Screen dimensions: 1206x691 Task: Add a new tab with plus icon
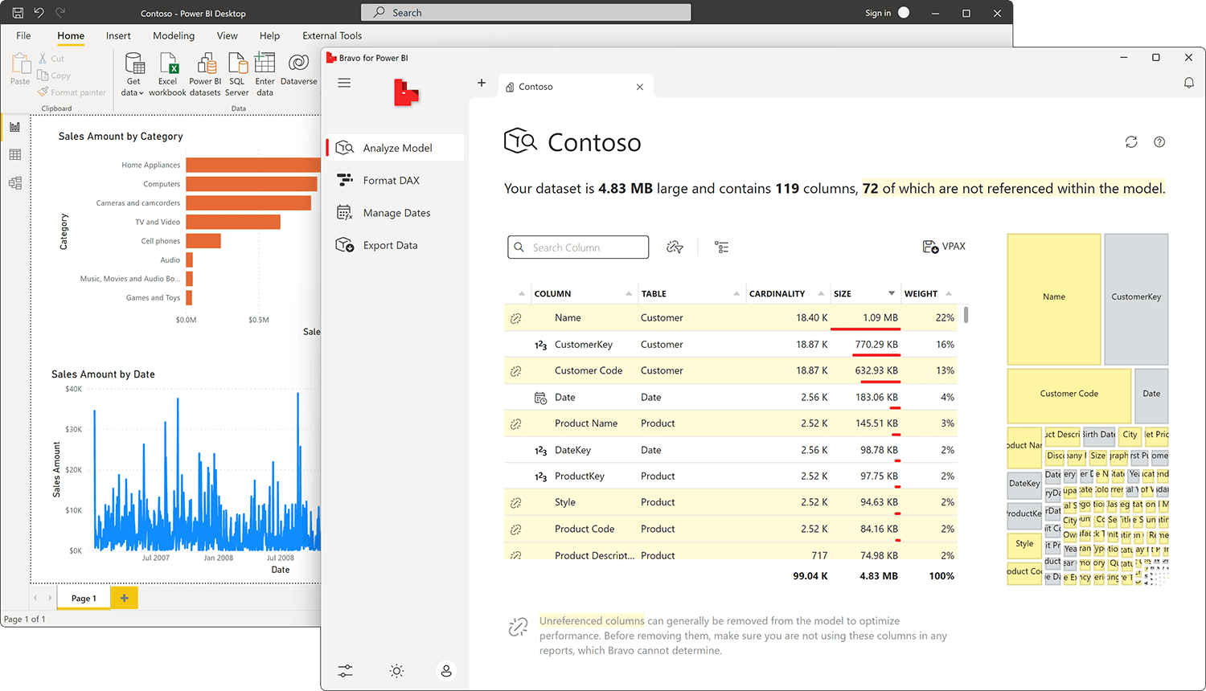click(482, 83)
